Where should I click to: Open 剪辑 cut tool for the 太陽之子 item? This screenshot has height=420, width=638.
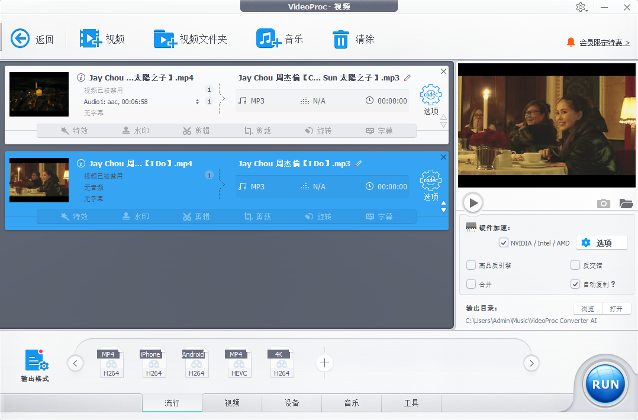coord(196,131)
